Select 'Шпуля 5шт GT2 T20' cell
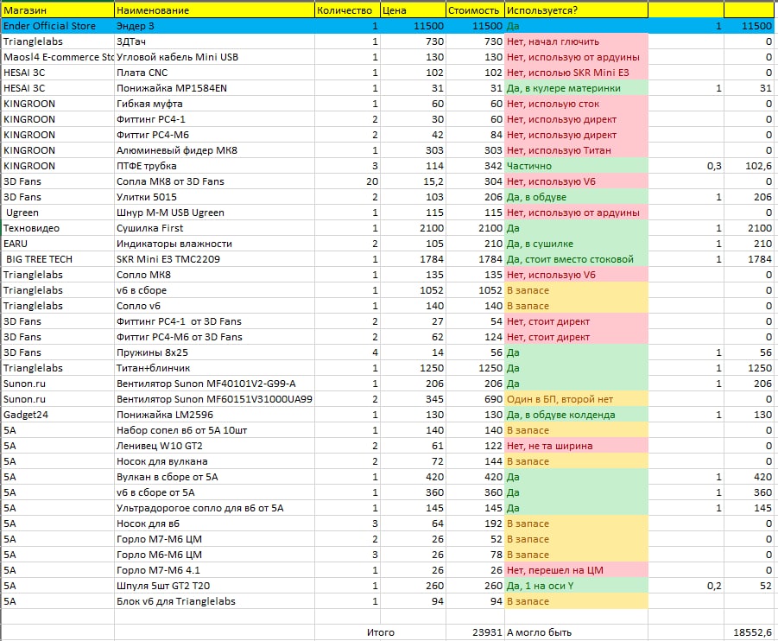The image size is (778, 641). tap(214, 586)
